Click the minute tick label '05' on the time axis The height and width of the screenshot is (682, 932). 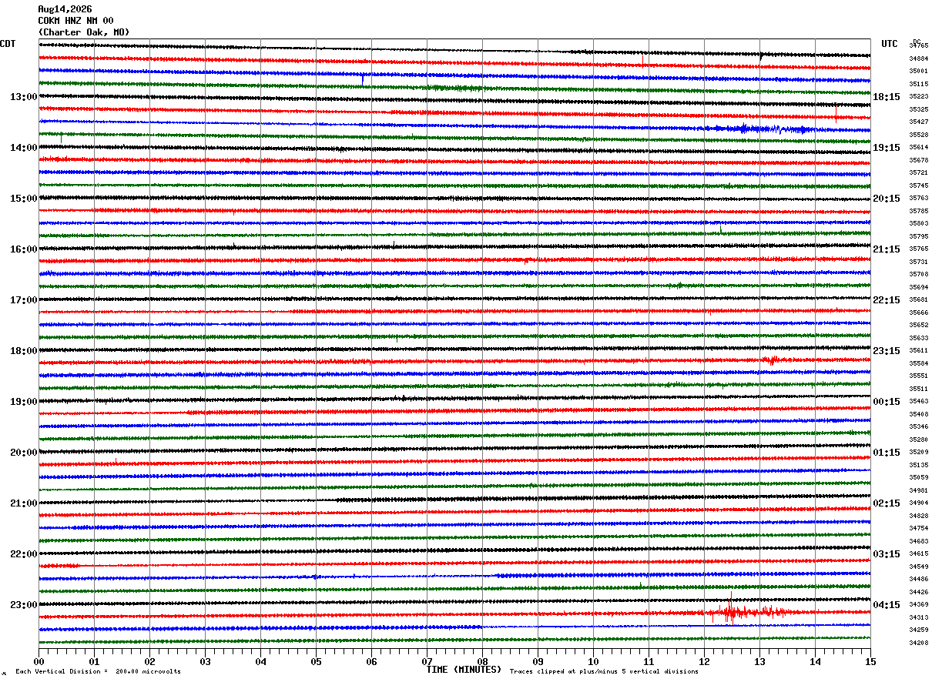(316, 661)
